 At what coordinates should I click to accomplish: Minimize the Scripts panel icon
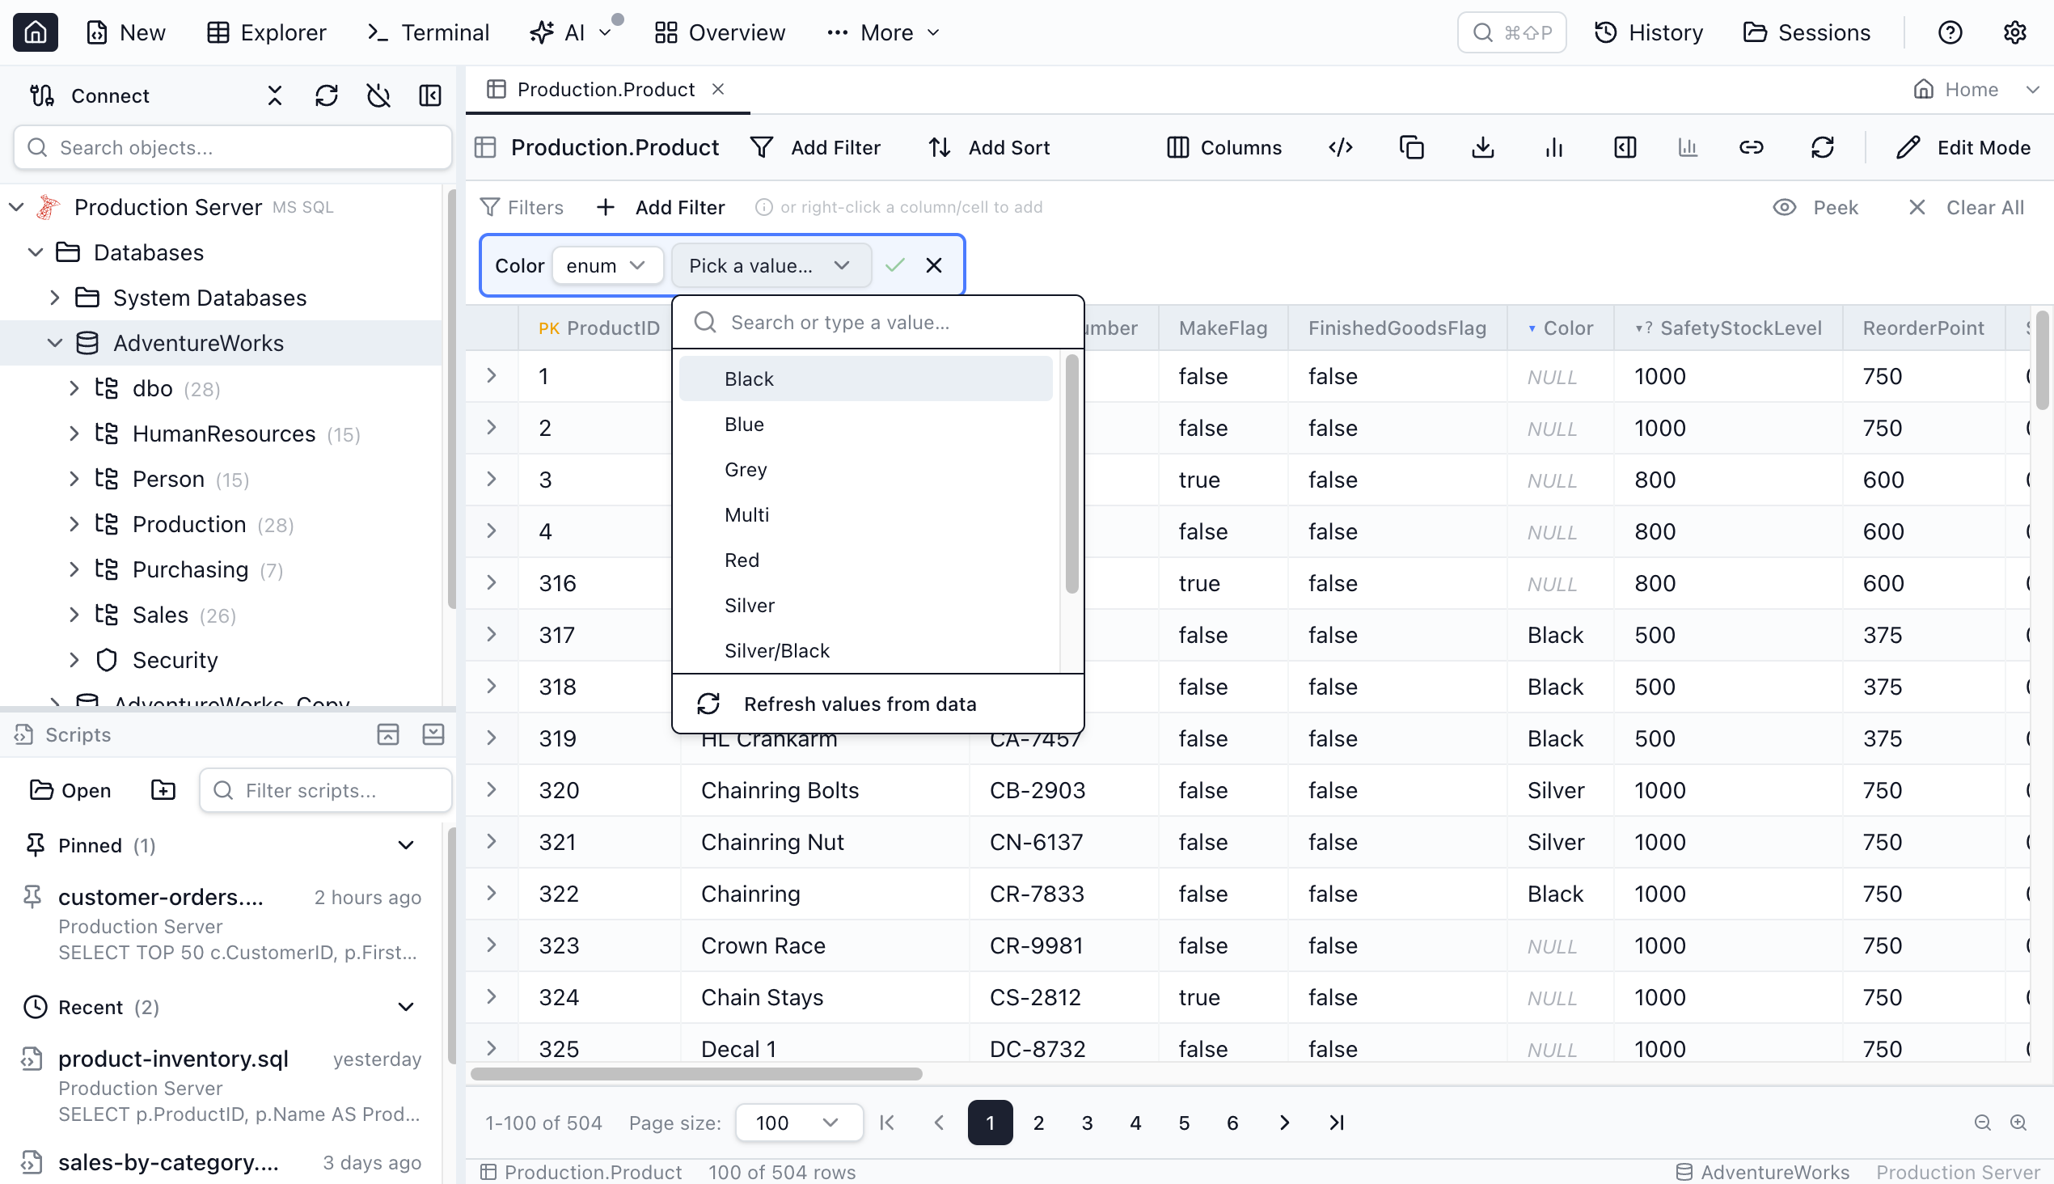click(388, 734)
